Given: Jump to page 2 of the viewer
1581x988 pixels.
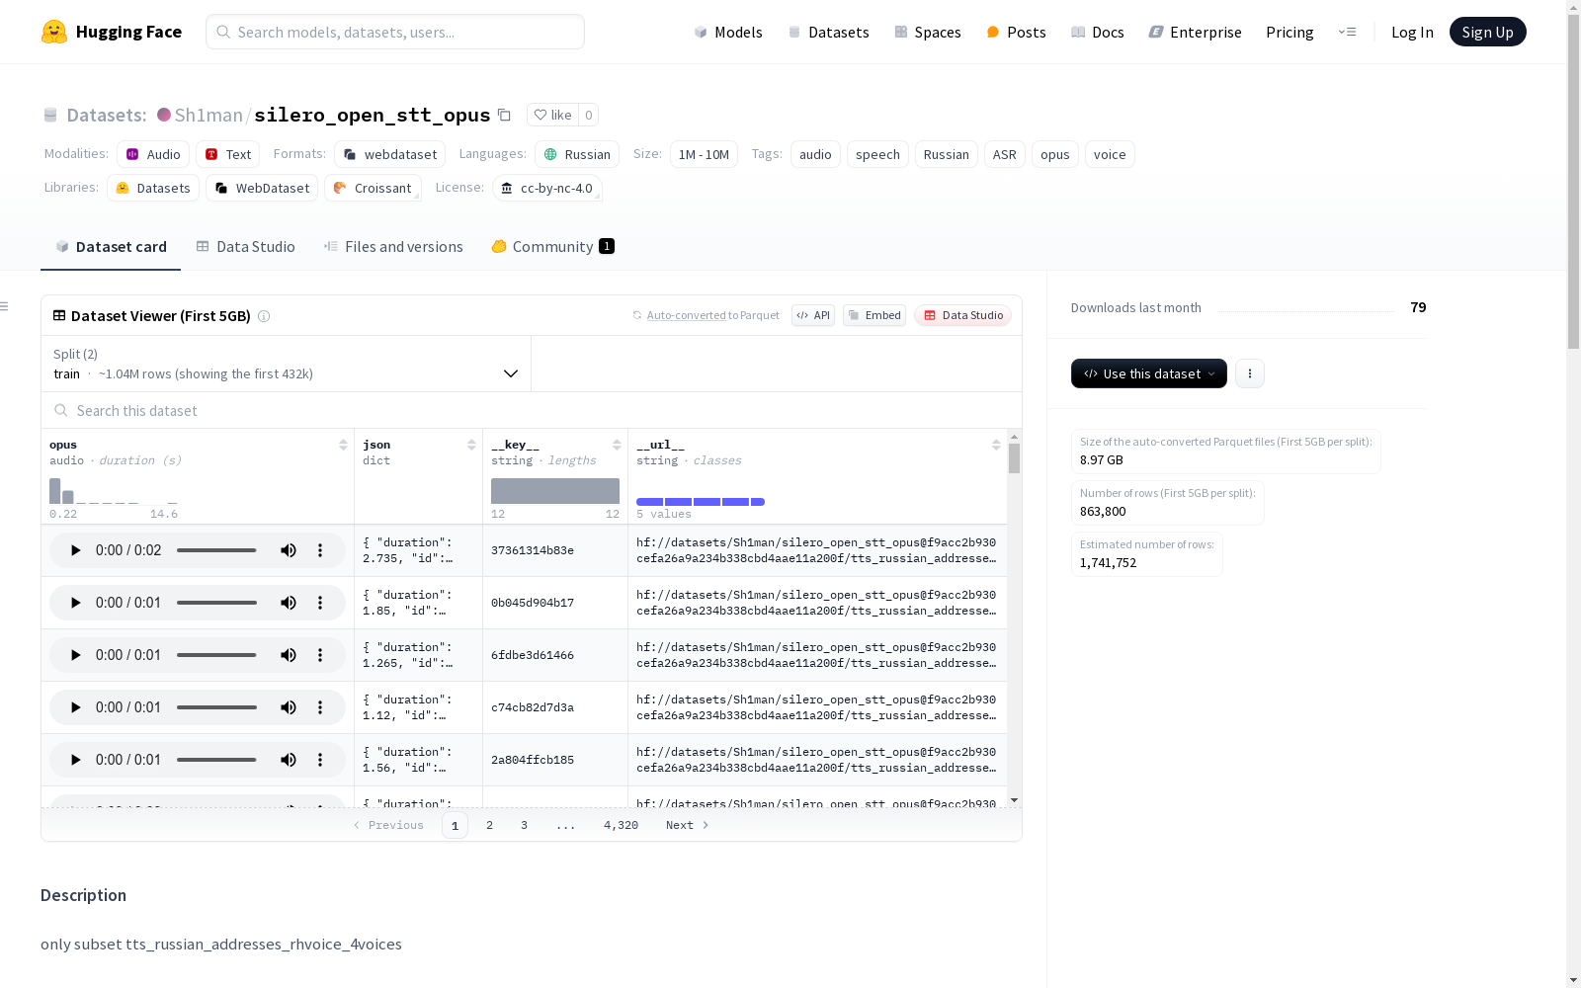Looking at the screenshot, I should 489,825.
